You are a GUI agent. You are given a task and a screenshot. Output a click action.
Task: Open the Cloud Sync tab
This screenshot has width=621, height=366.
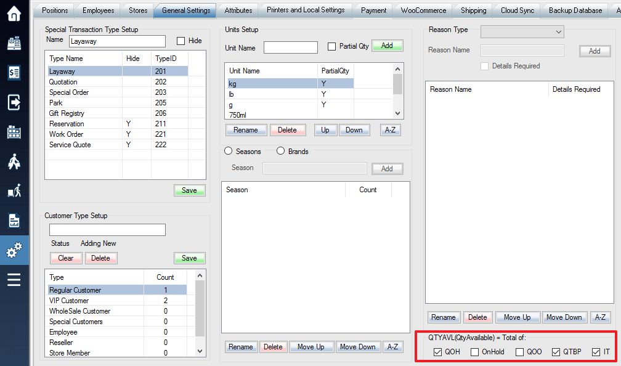coord(517,10)
